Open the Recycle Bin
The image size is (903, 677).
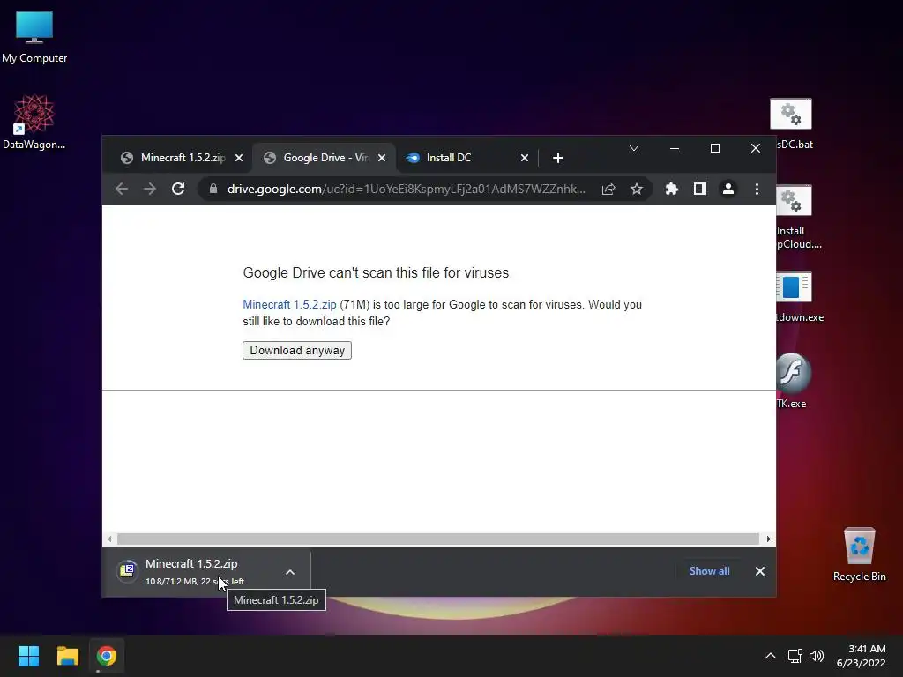point(859,554)
